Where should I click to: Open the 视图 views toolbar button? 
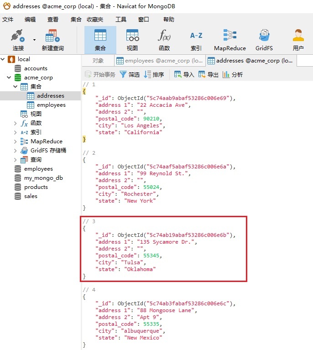(132, 40)
